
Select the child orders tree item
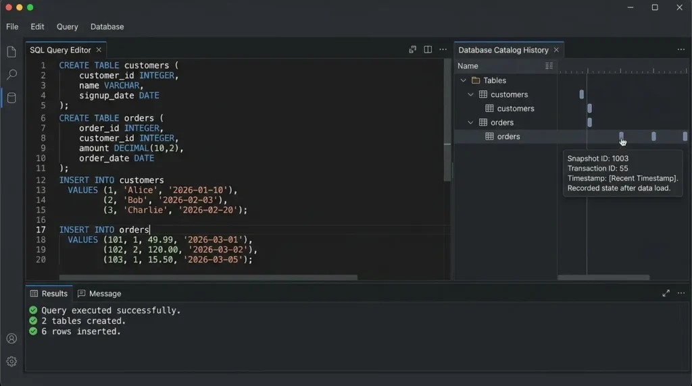pos(508,136)
